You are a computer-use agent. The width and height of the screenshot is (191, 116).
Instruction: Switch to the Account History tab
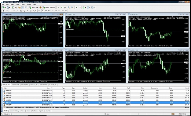[x=14, y=111]
